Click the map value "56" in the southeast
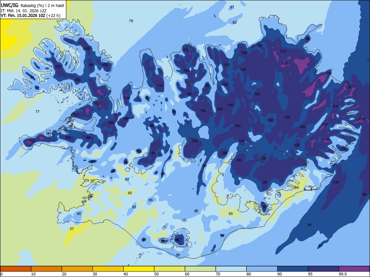The width and height of the screenshot is (370, 277). pyautogui.click(x=297, y=188)
